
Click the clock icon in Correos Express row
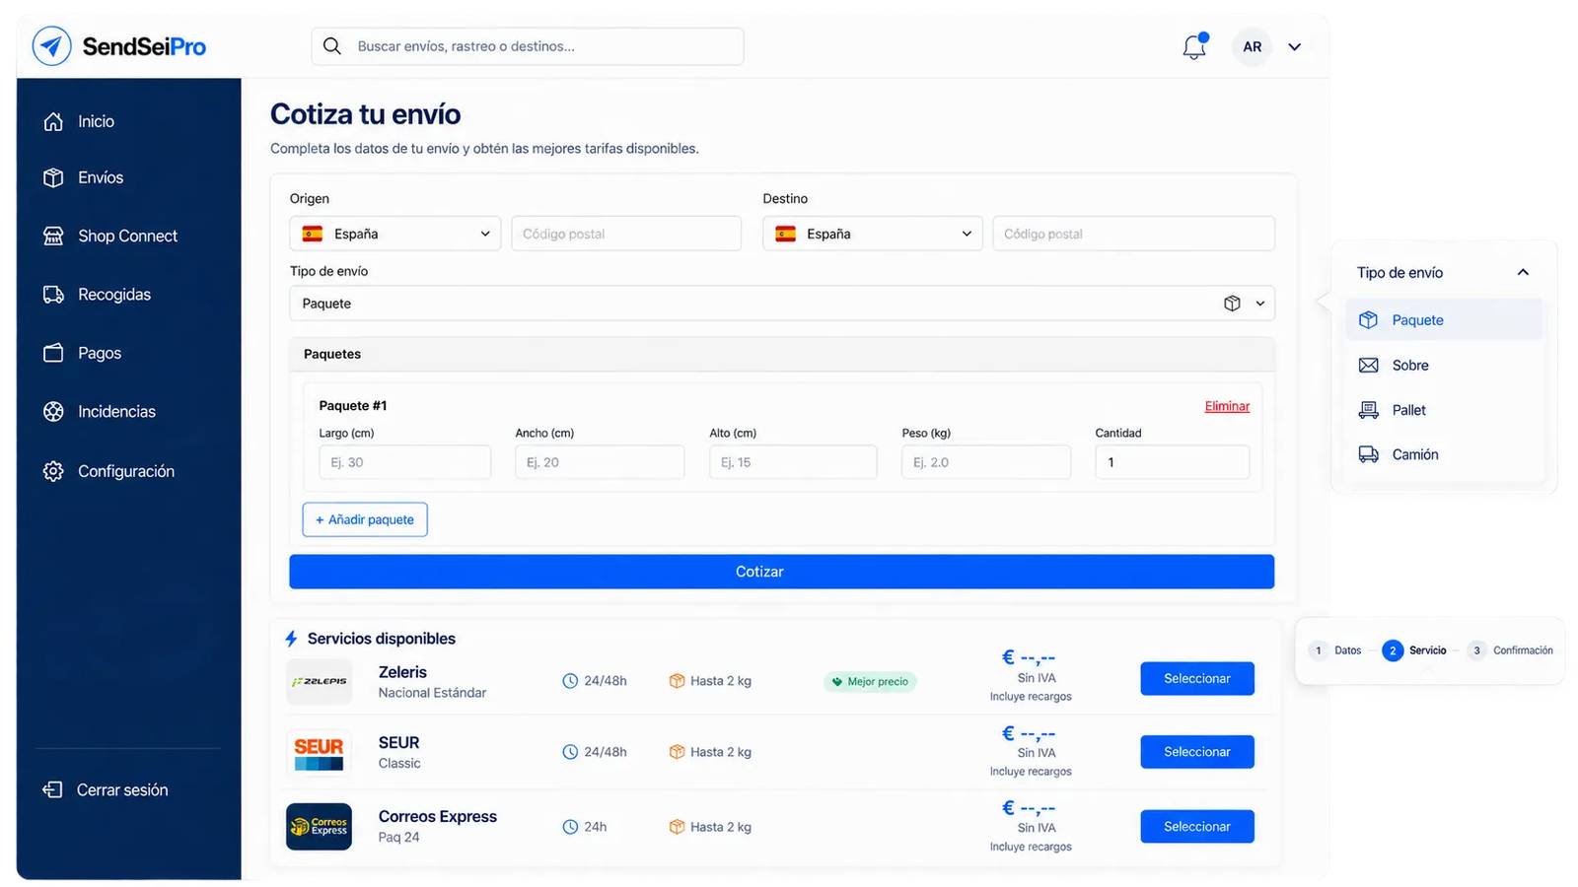[570, 827]
